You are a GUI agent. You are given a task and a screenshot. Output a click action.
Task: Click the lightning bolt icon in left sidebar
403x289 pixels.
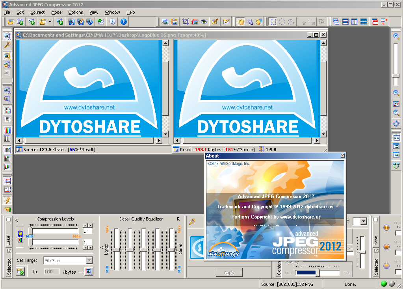click(7, 200)
